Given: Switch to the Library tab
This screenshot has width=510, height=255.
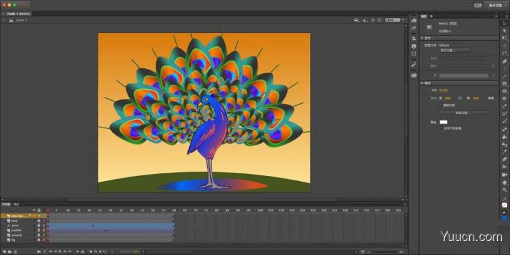Looking at the screenshot, I should [x=432, y=16].
